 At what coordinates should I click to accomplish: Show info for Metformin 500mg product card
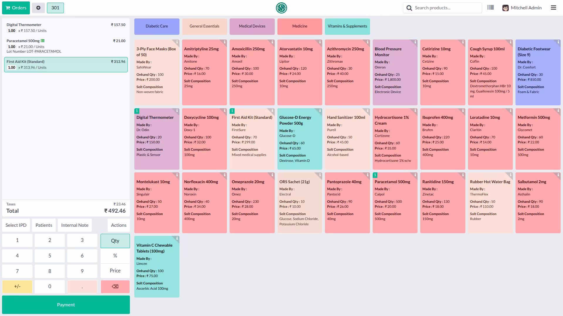558,111
